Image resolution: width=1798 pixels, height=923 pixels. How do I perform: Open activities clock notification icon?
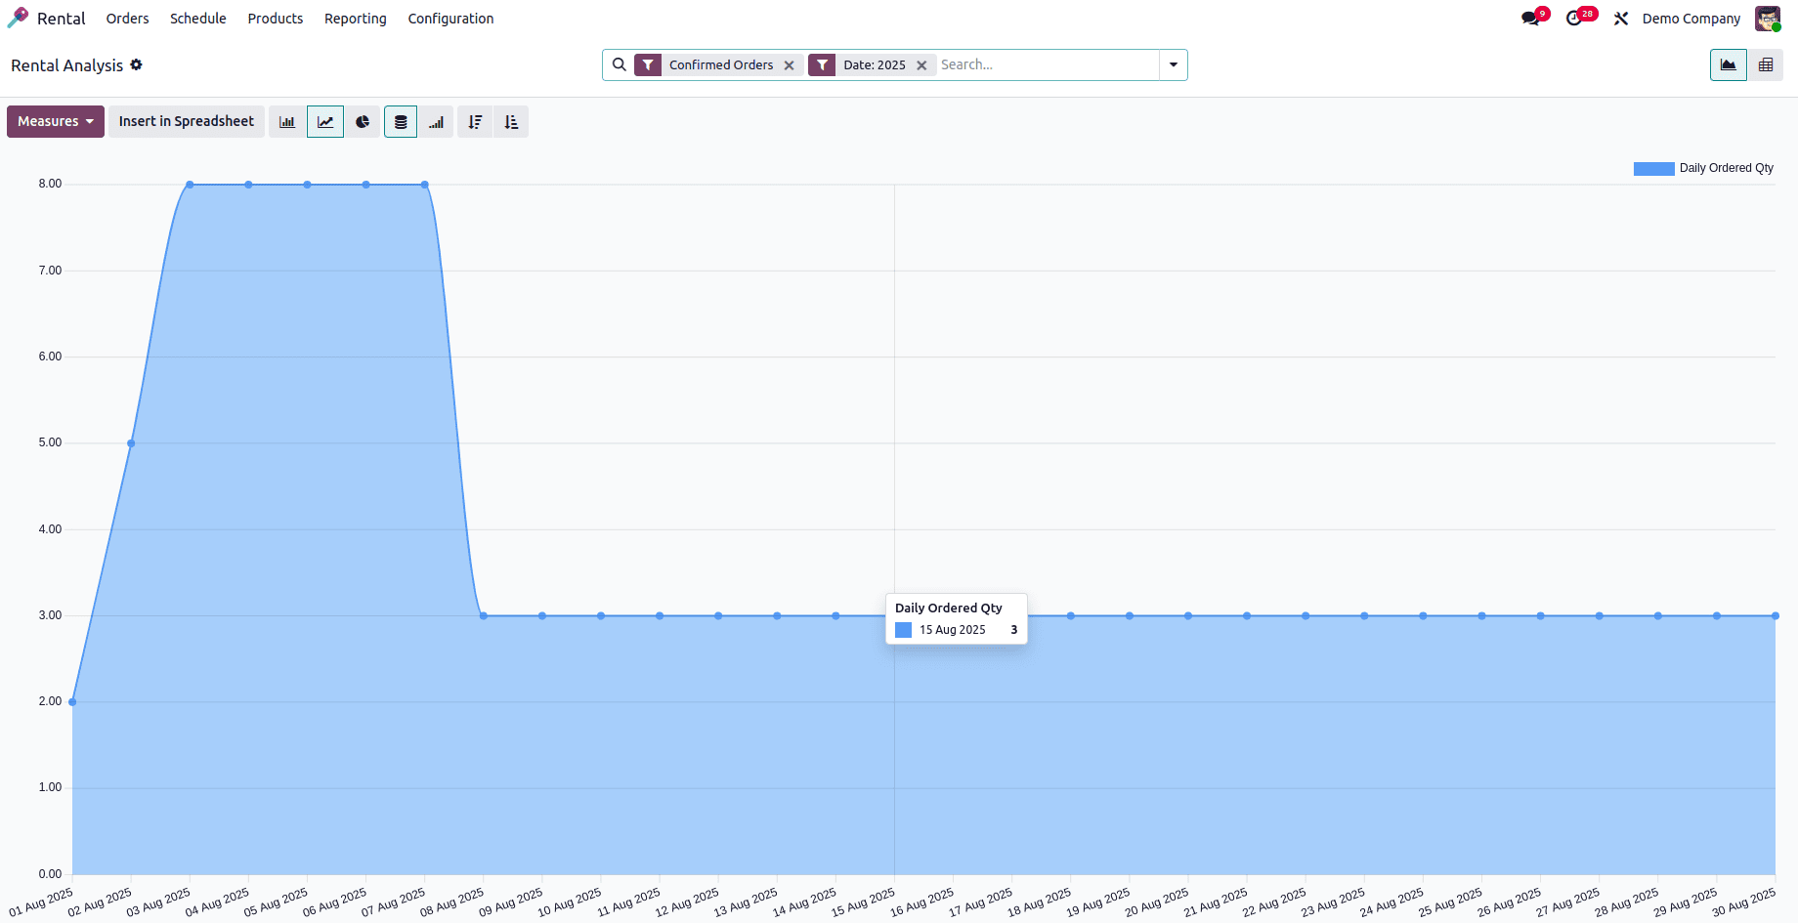point(1575,19)
